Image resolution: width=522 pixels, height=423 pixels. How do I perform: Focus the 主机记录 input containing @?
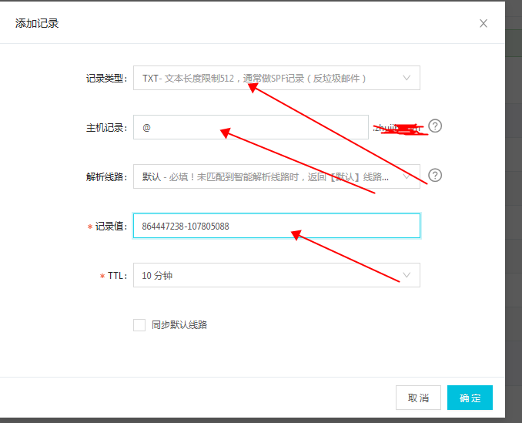click(250, 127)
